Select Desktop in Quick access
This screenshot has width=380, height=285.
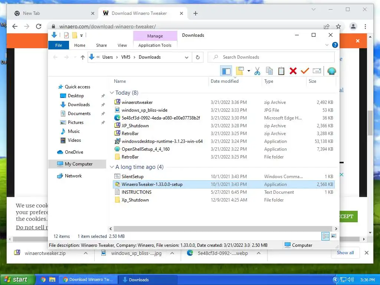click(x=76, y=96)
